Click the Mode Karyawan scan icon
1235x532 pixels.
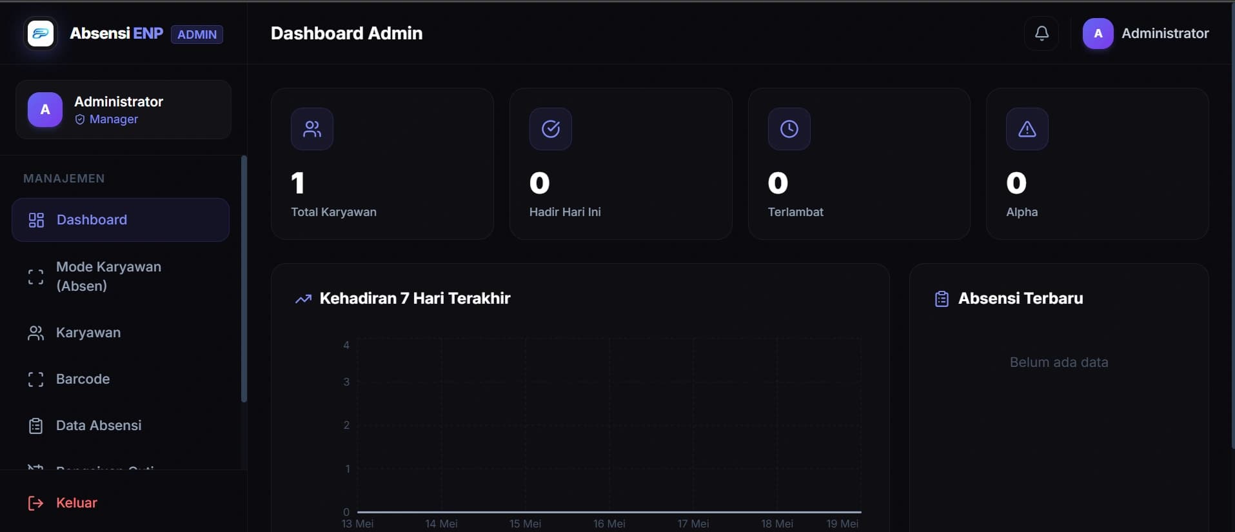click(36, 277)
